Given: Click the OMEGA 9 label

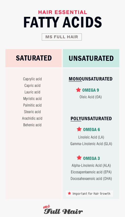Looking at the screenshot, I should click(91, 90).
